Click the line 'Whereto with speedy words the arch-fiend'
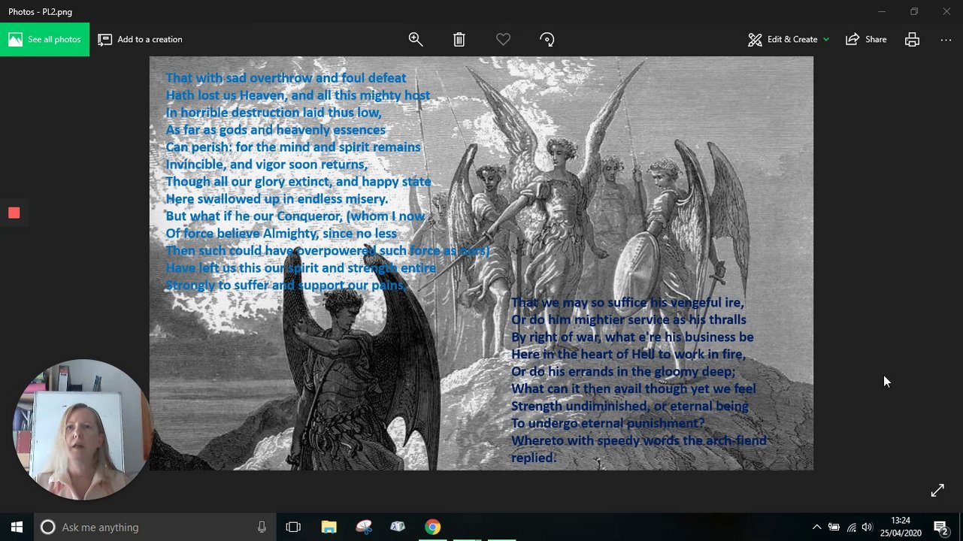The height and width of the screenshot is (541, 963). (639, 441)
